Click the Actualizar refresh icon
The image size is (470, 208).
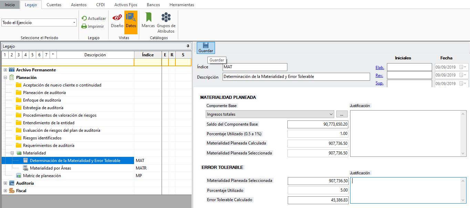[x=84, y=19]
